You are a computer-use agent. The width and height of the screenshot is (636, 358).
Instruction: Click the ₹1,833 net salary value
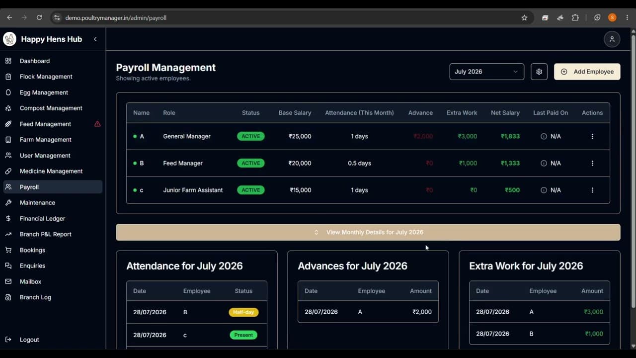coord(510,136)
